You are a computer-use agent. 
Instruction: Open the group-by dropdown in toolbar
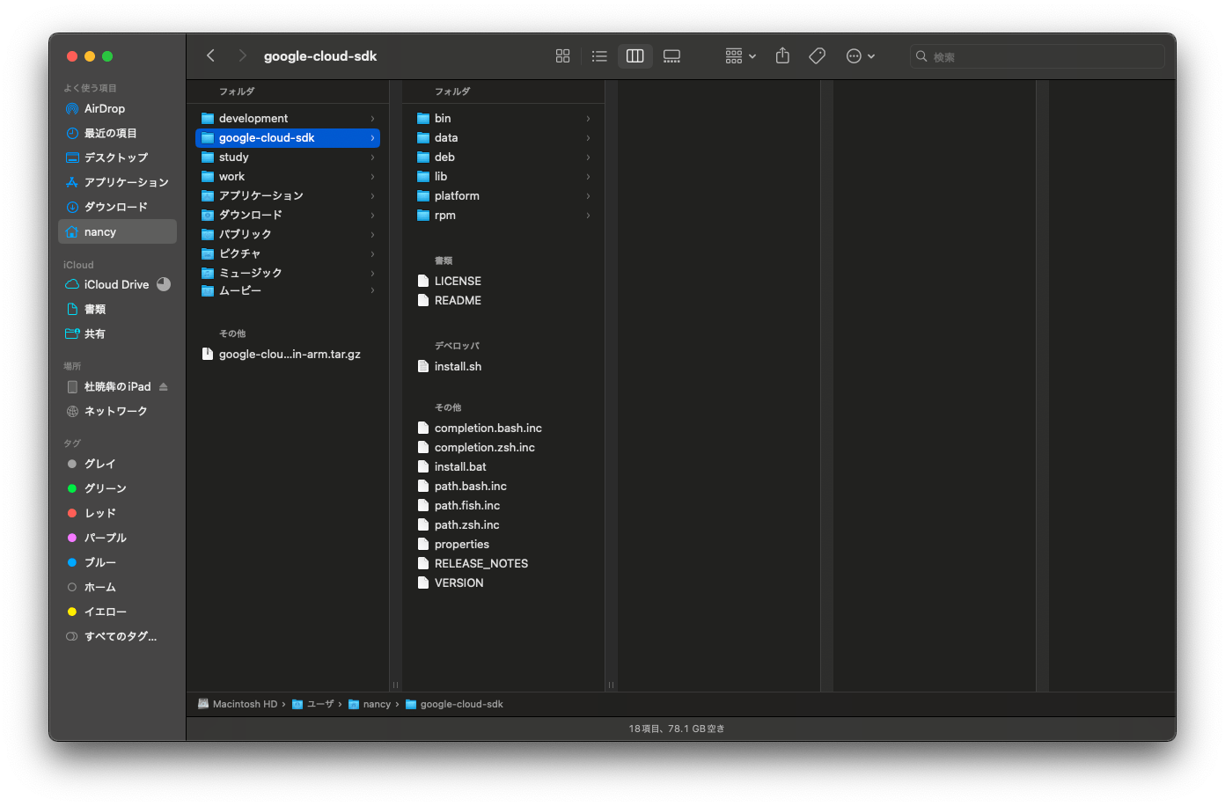(740, 56)
